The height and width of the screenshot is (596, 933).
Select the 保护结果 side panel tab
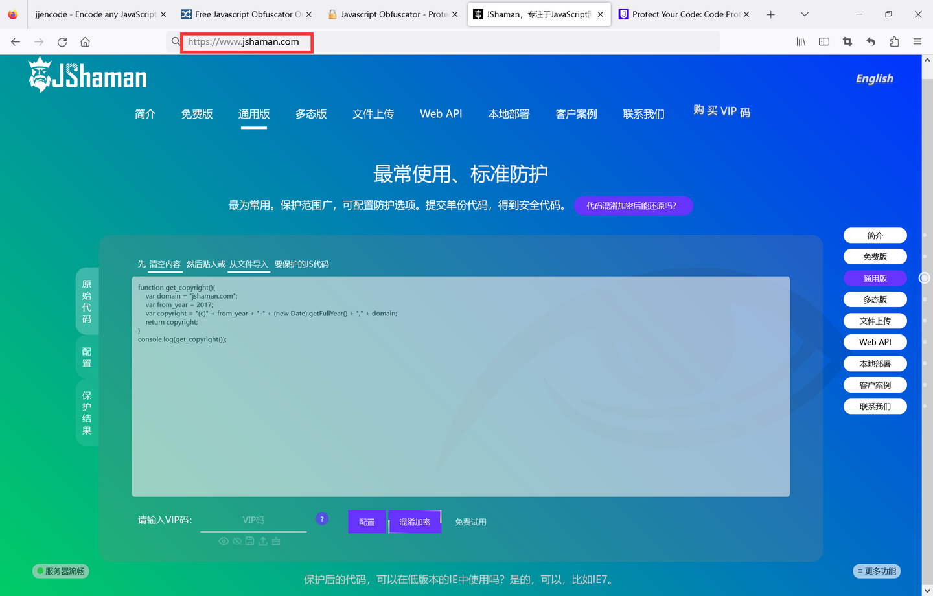[x=87, y=413]
